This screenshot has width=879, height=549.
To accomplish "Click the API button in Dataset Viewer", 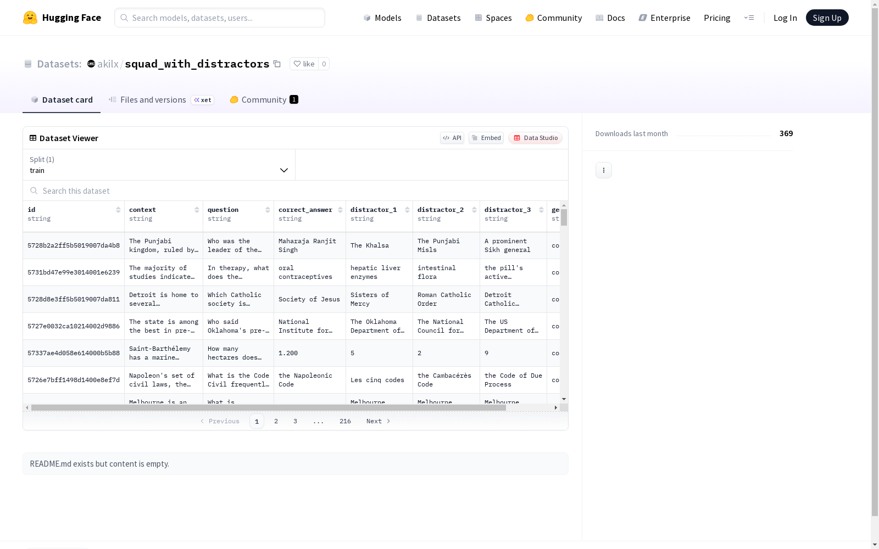I will coord(452,138).
